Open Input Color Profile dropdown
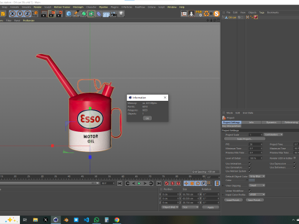The width and height of the screenshot is (299, 224). coord(257,195)
